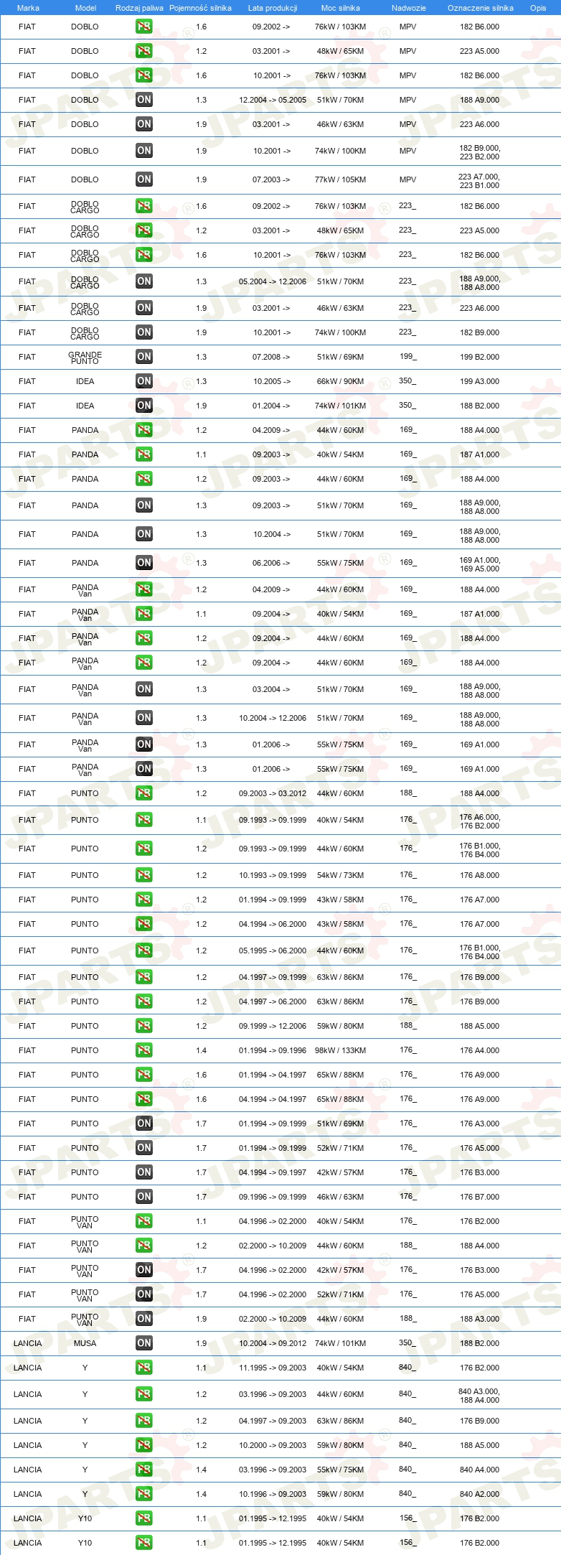Screen dimensions: 561x1555
Task: Click the 54kW / 73KM power cell
Action: click(341, 875)
